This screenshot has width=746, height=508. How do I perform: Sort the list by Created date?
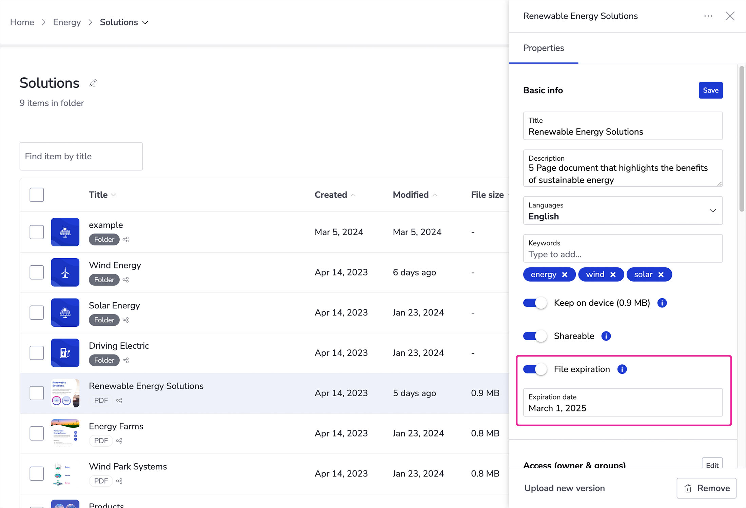point(335,195)
